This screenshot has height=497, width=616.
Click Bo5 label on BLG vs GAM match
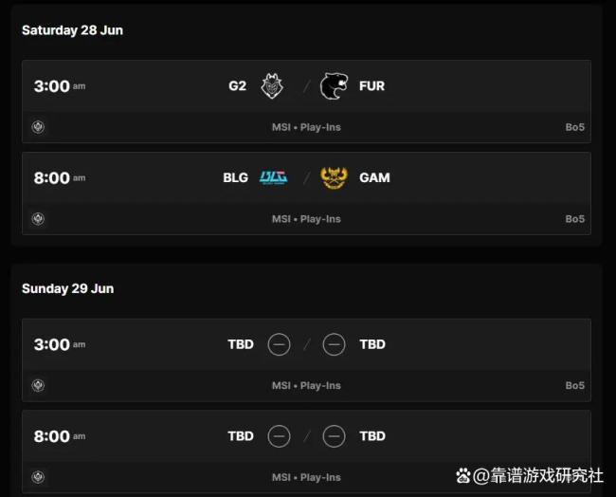tap(574, 219)
